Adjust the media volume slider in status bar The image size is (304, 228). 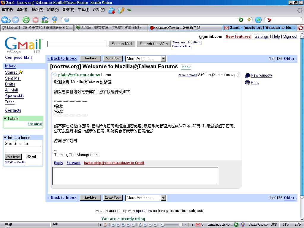point(180,225)
